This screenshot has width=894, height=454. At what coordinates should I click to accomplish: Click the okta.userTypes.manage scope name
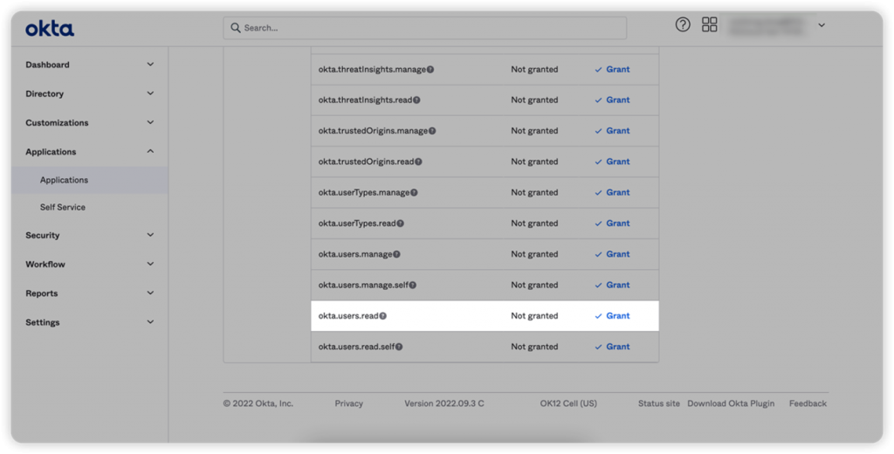tap(364, 193)
